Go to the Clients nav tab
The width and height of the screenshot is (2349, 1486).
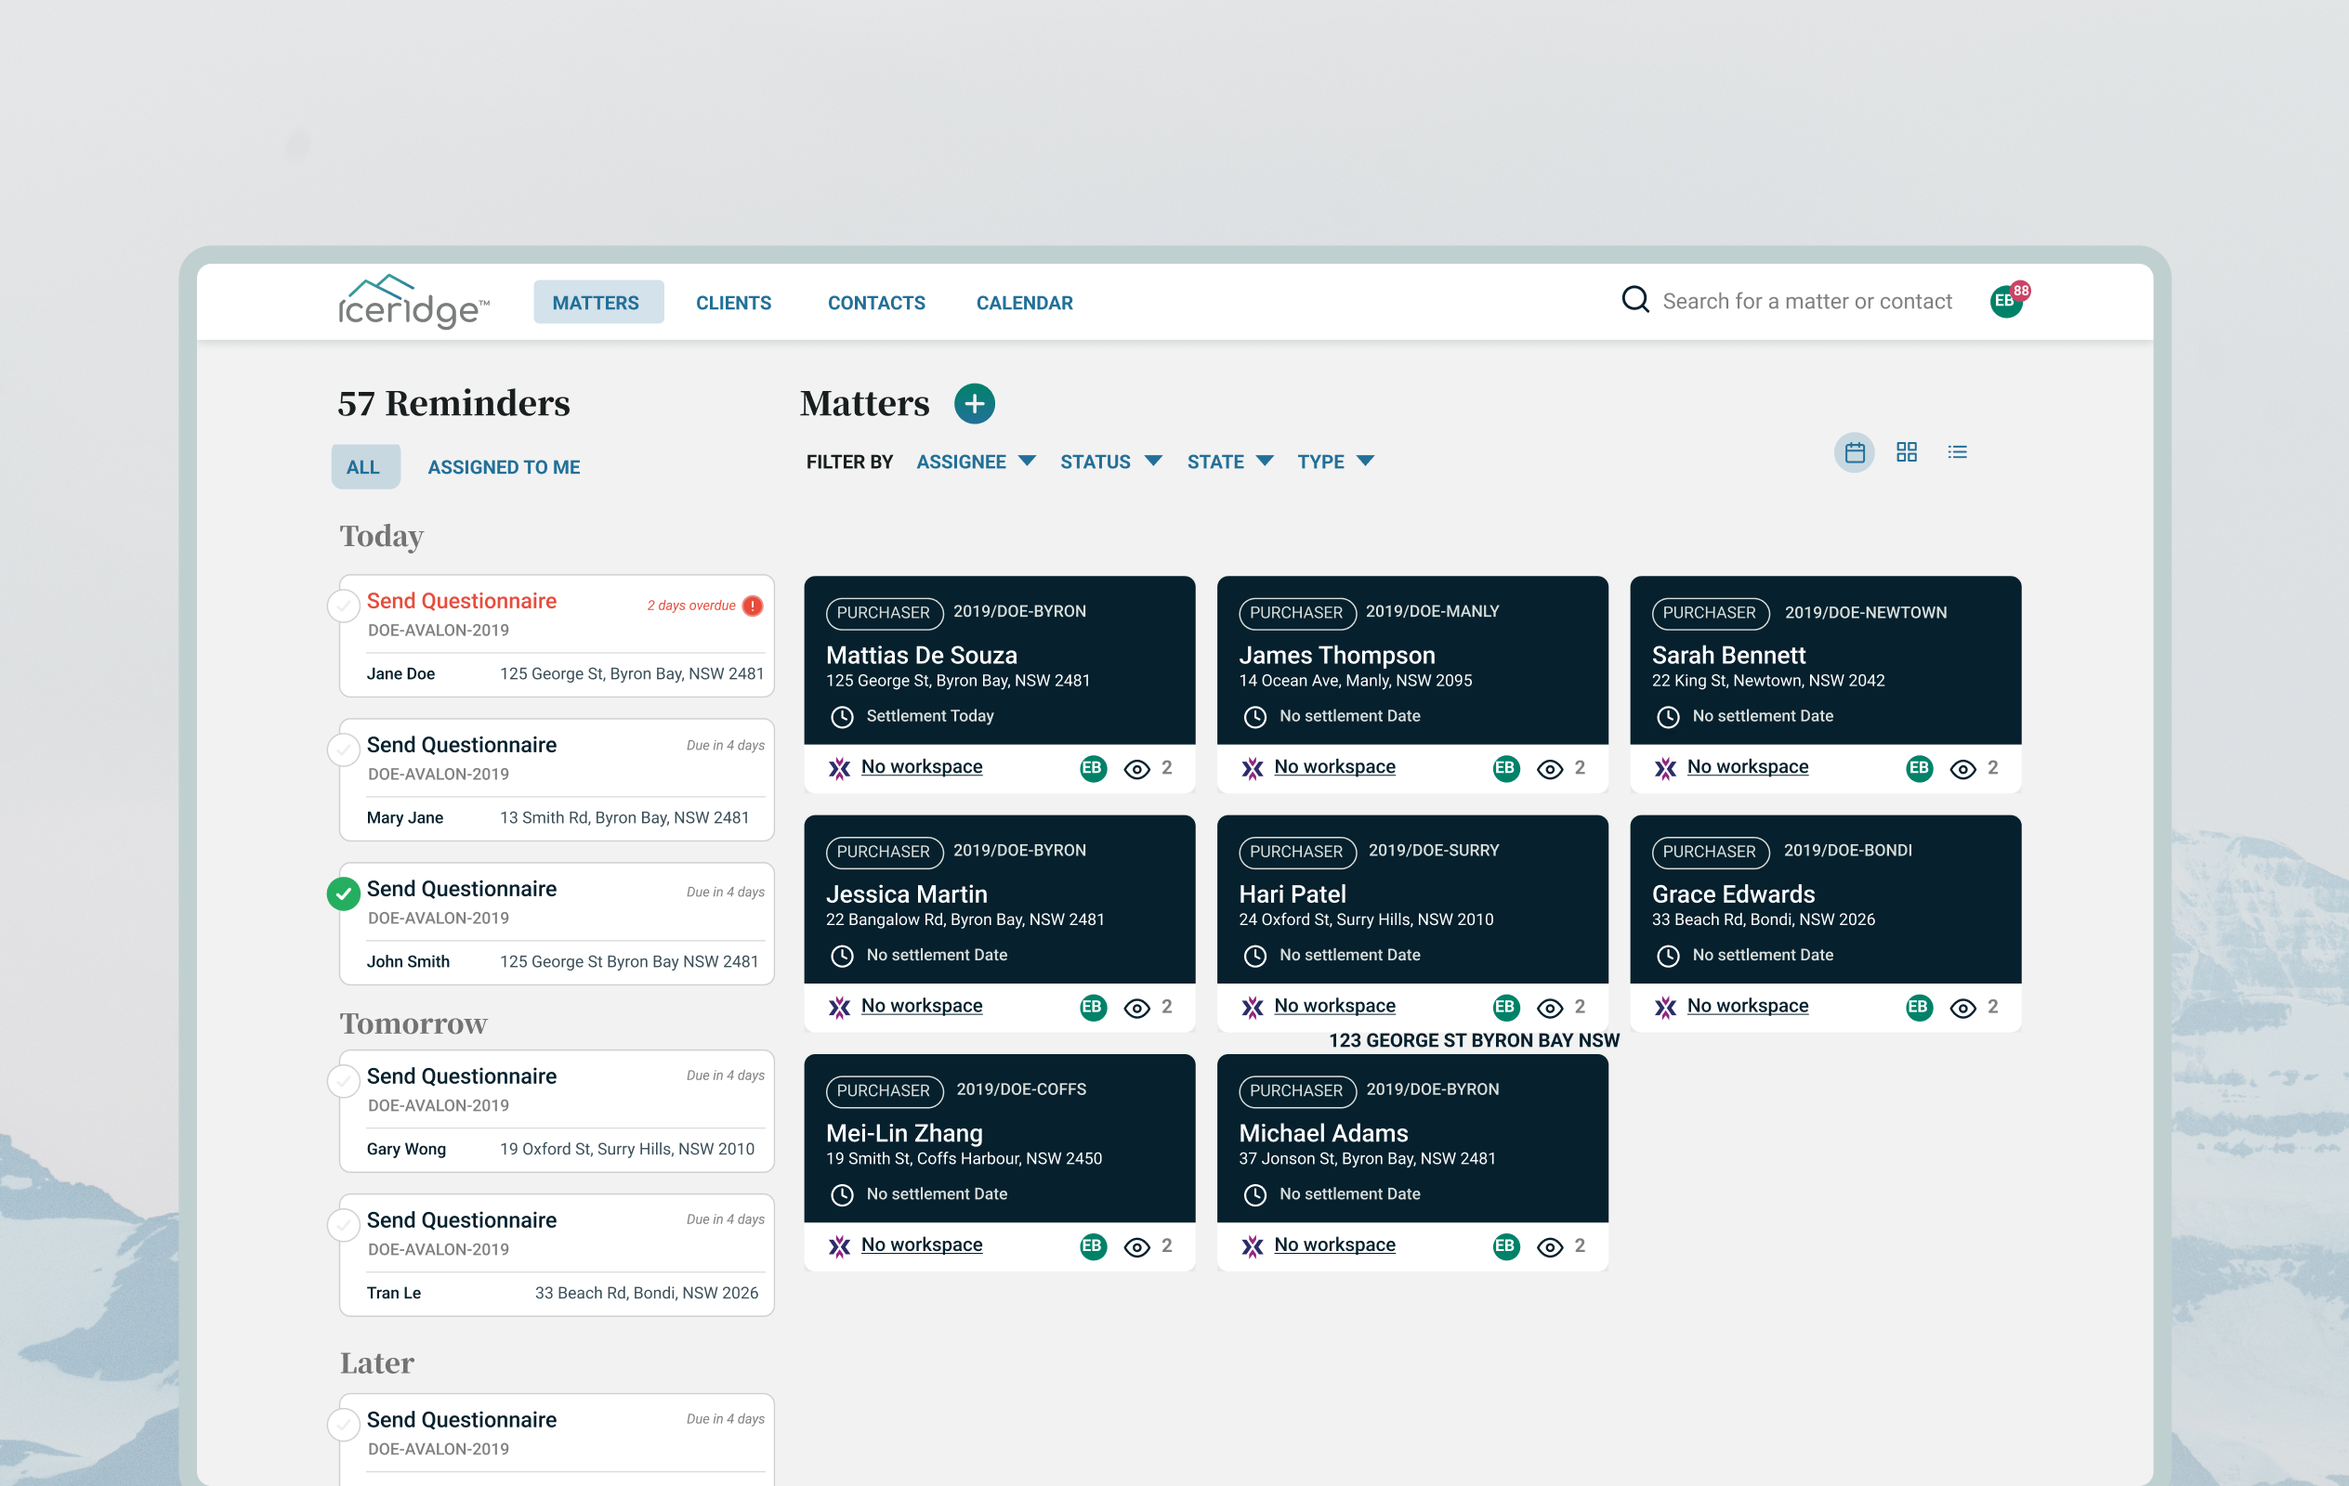(732, 304)
